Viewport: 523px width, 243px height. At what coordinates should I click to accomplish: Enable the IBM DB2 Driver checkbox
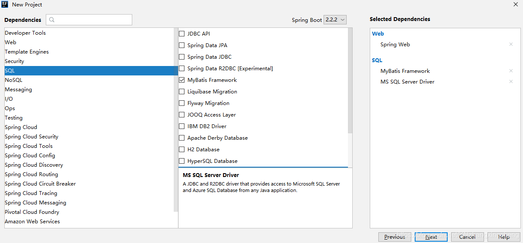[182, 126]
